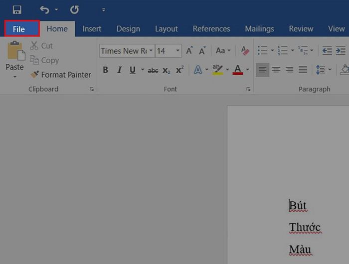Open Text Effects dropdown arrow
This screenshot has height=264, width=349.
206,70
